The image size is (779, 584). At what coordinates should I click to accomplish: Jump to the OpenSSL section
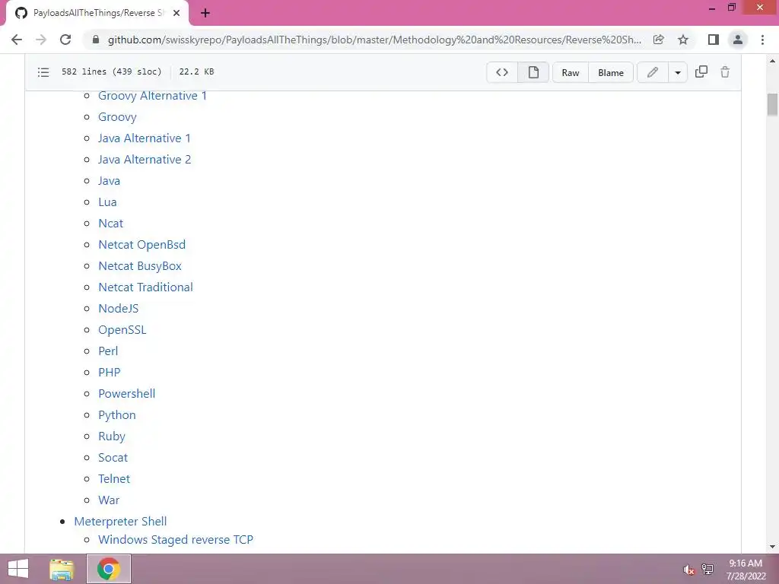tap(122, 330)
